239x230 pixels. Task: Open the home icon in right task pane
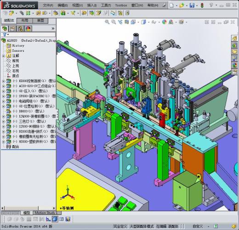(234, 38)
